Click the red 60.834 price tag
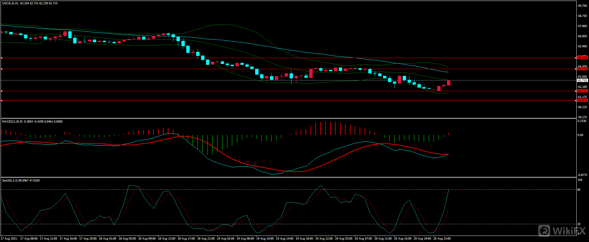Image resolution: width=589 pixels, height=242 pixels. [x=582, y=100]
